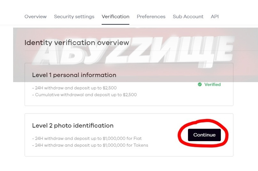Select the Verification tab
Viewport: 258px width, 171px height.
(115, 17)
